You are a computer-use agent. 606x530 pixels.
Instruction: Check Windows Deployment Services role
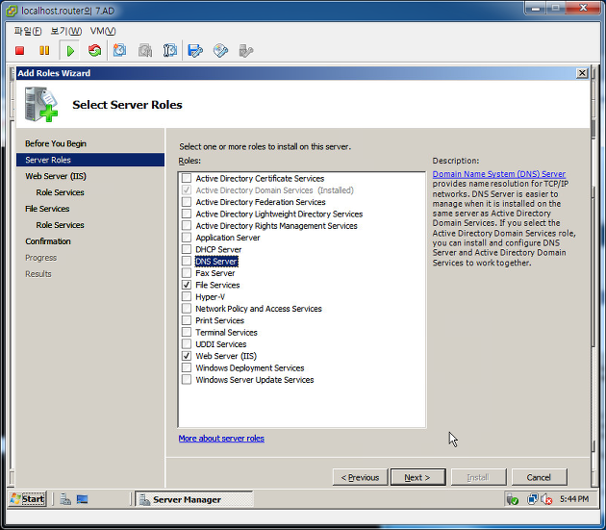point(187,368)
